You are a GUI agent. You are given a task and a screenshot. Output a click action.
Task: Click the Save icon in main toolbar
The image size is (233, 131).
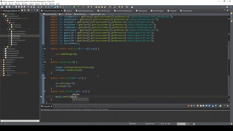pyautogui.click(x=7, y=7)
